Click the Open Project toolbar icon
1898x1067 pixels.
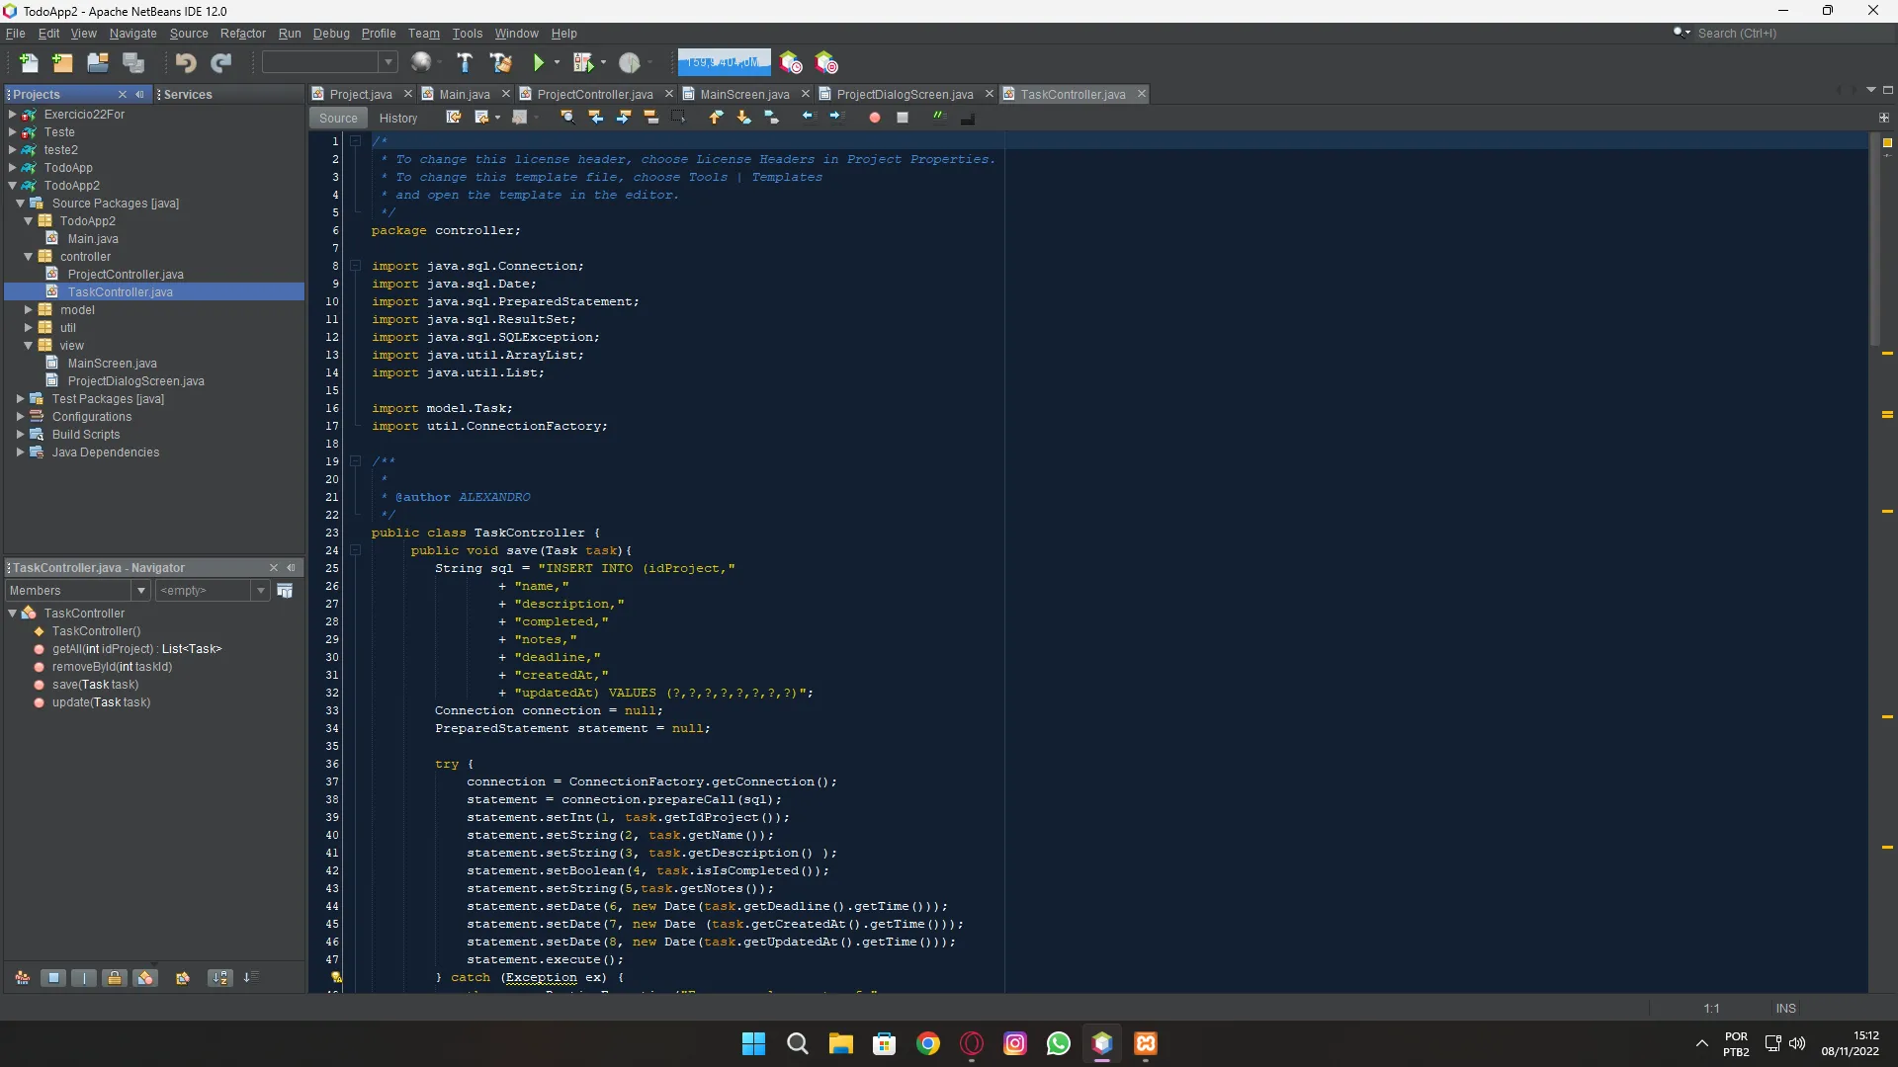(x=97, y=62)
